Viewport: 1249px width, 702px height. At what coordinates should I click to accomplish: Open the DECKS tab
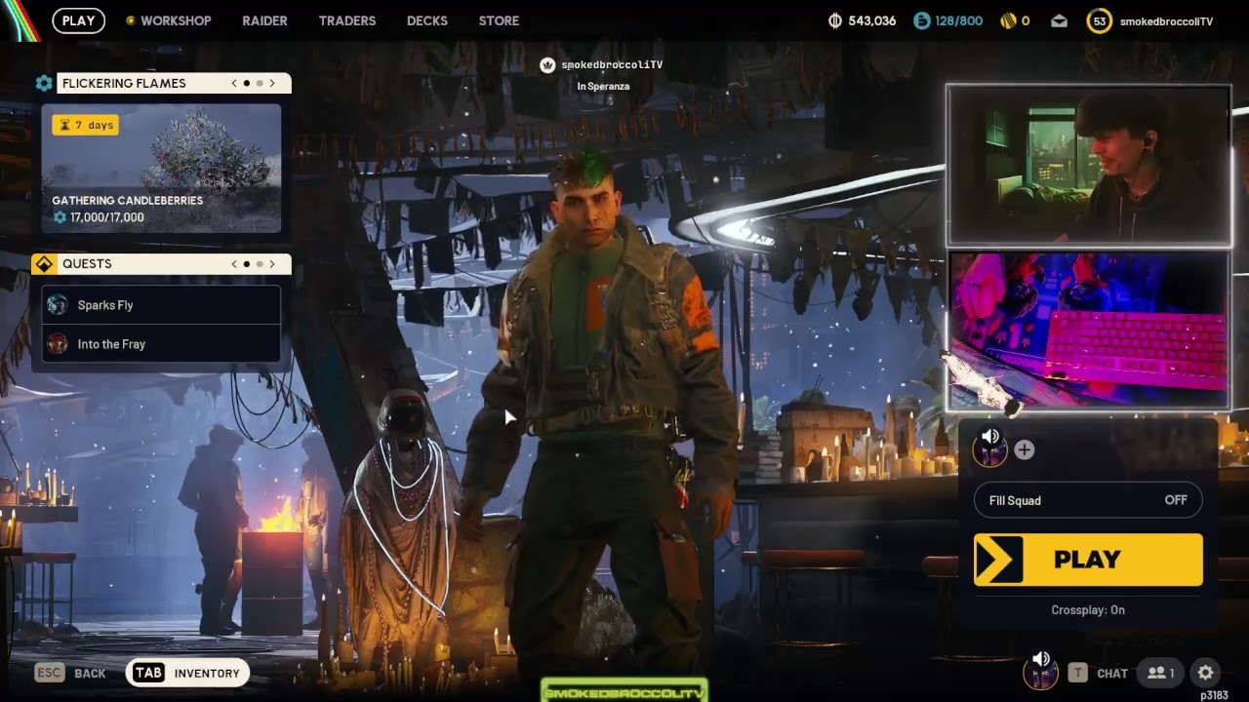tap(427, 20)
